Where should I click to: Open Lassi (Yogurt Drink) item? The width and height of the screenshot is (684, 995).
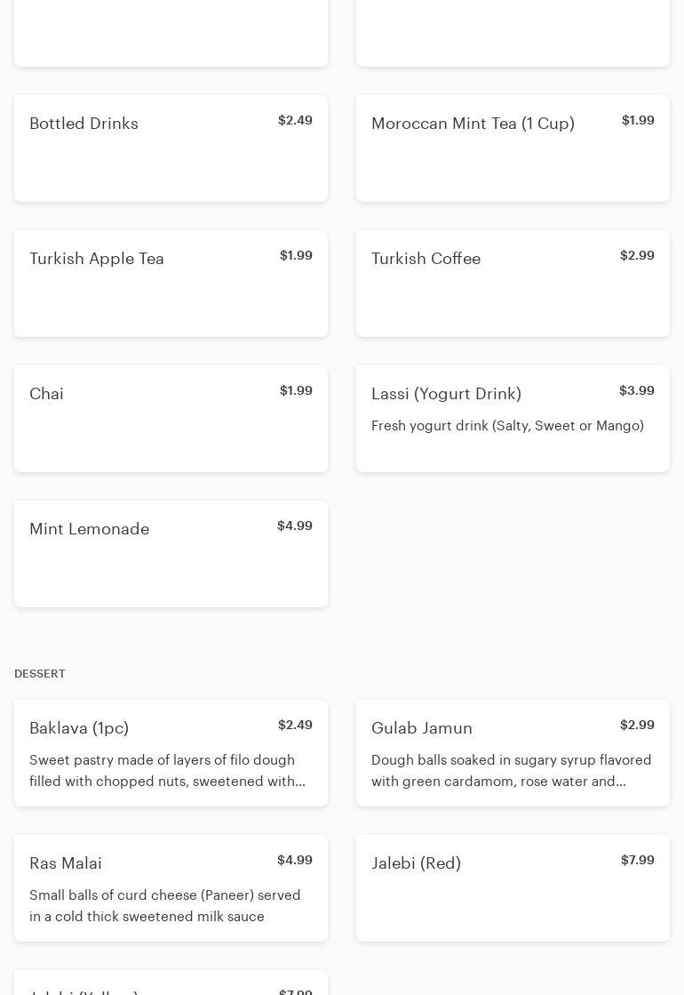tap(513, 419)
